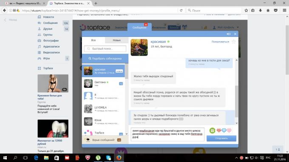
Task: Show hidden system tray icons
Action: pos(236,158)
